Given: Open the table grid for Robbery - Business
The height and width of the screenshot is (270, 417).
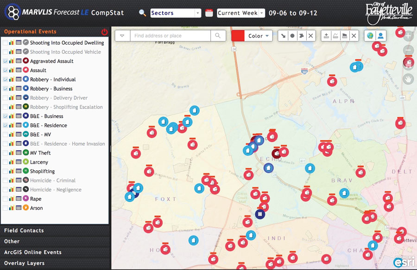Looking at the screenshot, I should [x=19, y=89].
